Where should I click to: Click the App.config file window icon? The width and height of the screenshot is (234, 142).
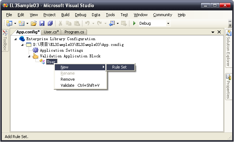coord(29,44)
